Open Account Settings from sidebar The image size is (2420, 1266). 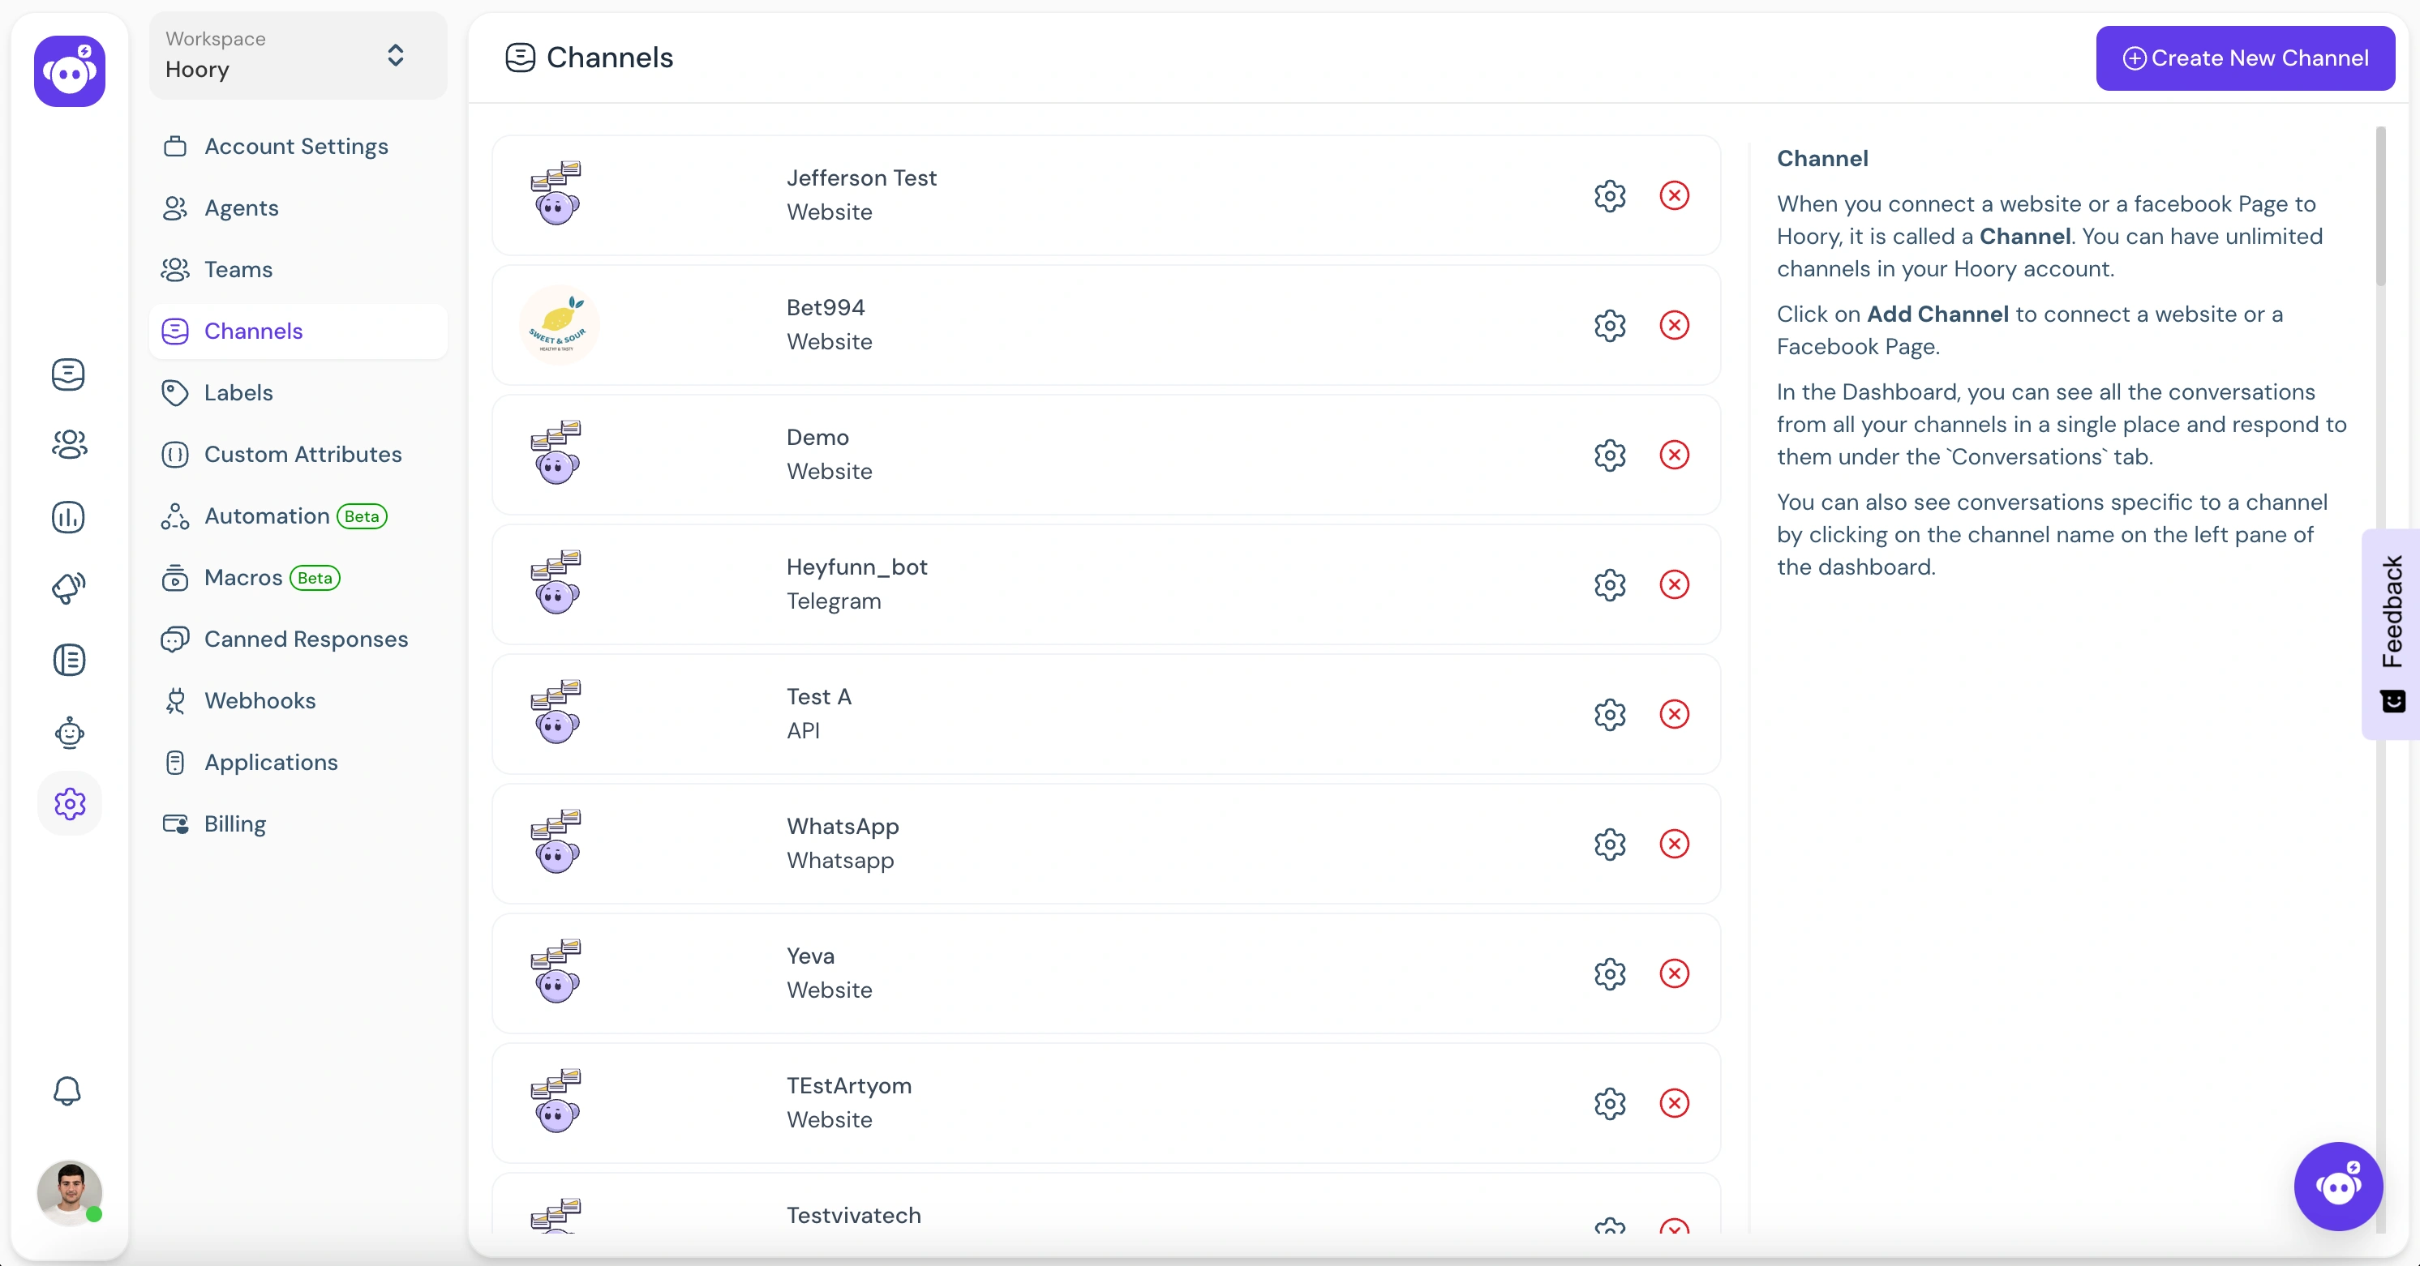tap(296, 146)
